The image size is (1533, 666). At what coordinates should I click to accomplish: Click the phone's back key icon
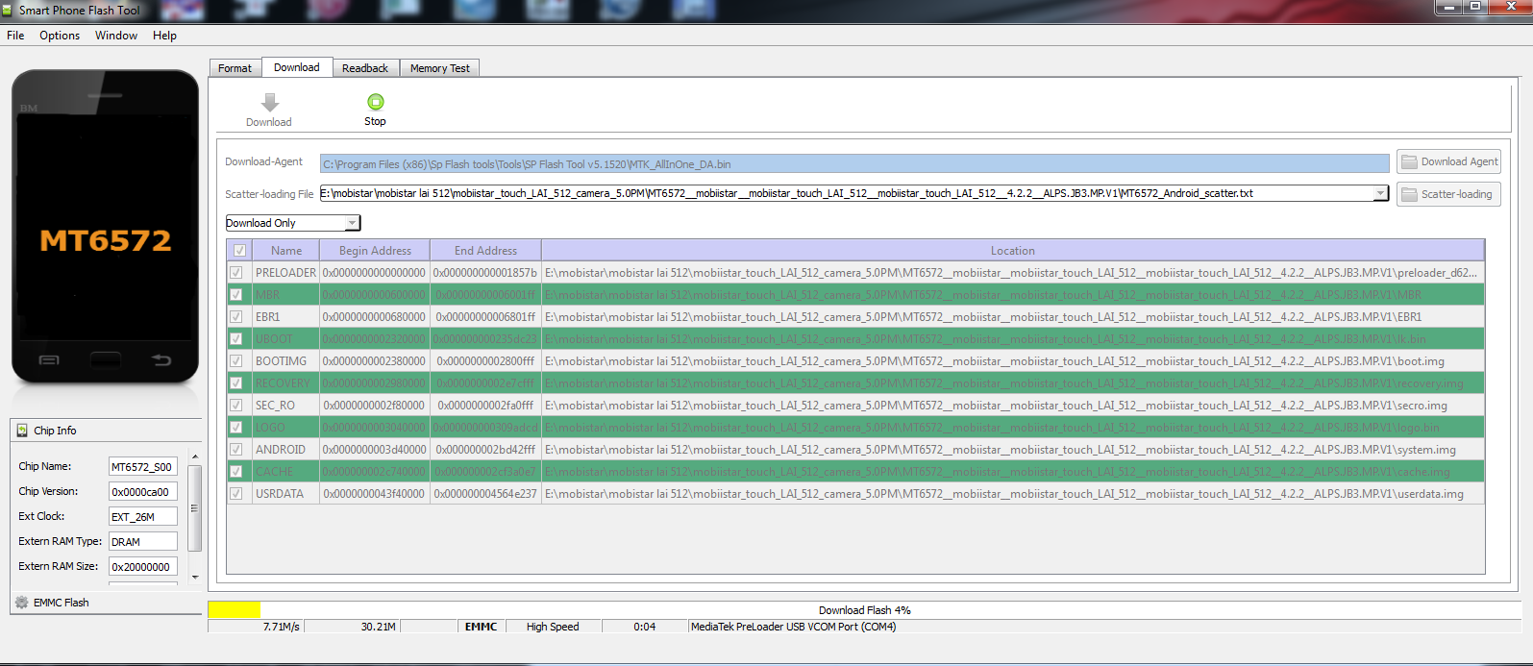pos(161,360)
